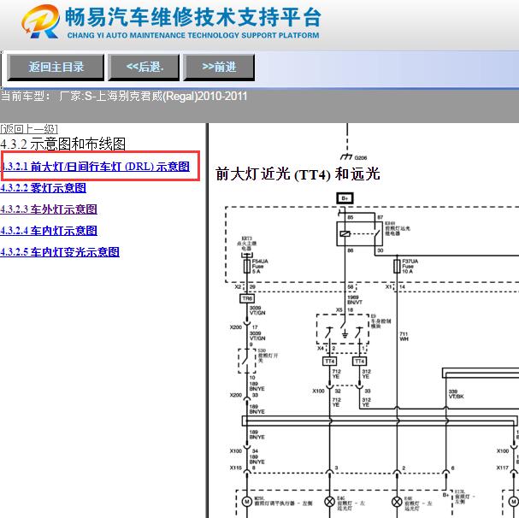
Task: Open the 4.3.2.4 车内灯示意图 link
Action: (49, 231)
